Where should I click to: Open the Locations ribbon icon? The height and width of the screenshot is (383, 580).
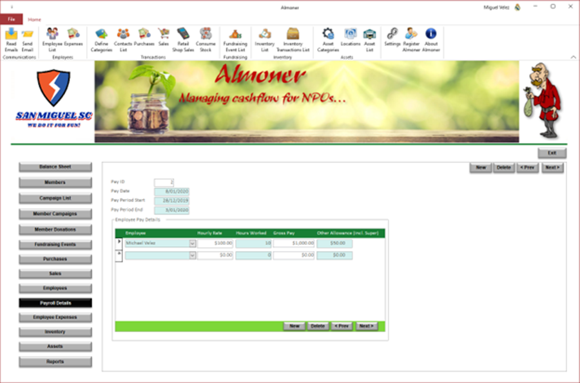click(351, 37)
